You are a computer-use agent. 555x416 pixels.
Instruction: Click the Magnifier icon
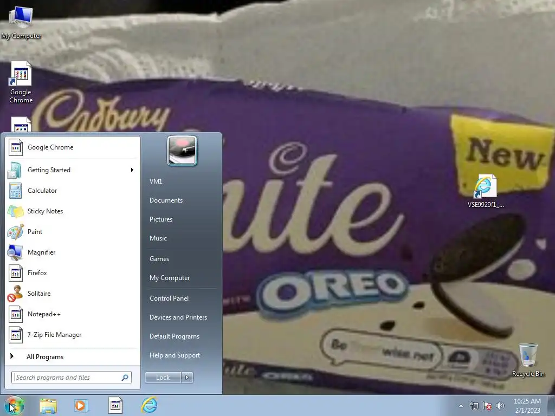(15, 252)
